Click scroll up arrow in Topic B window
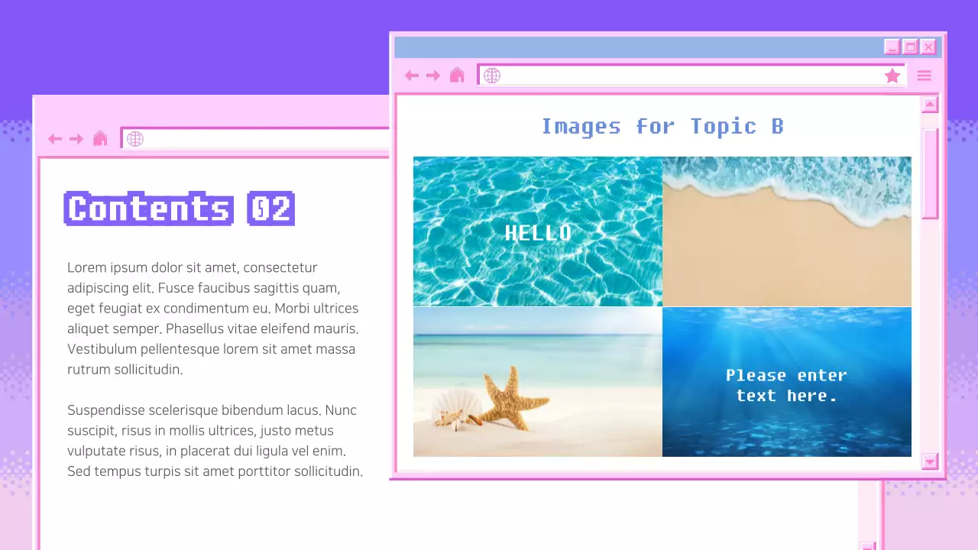 click(x=930, y=105)
